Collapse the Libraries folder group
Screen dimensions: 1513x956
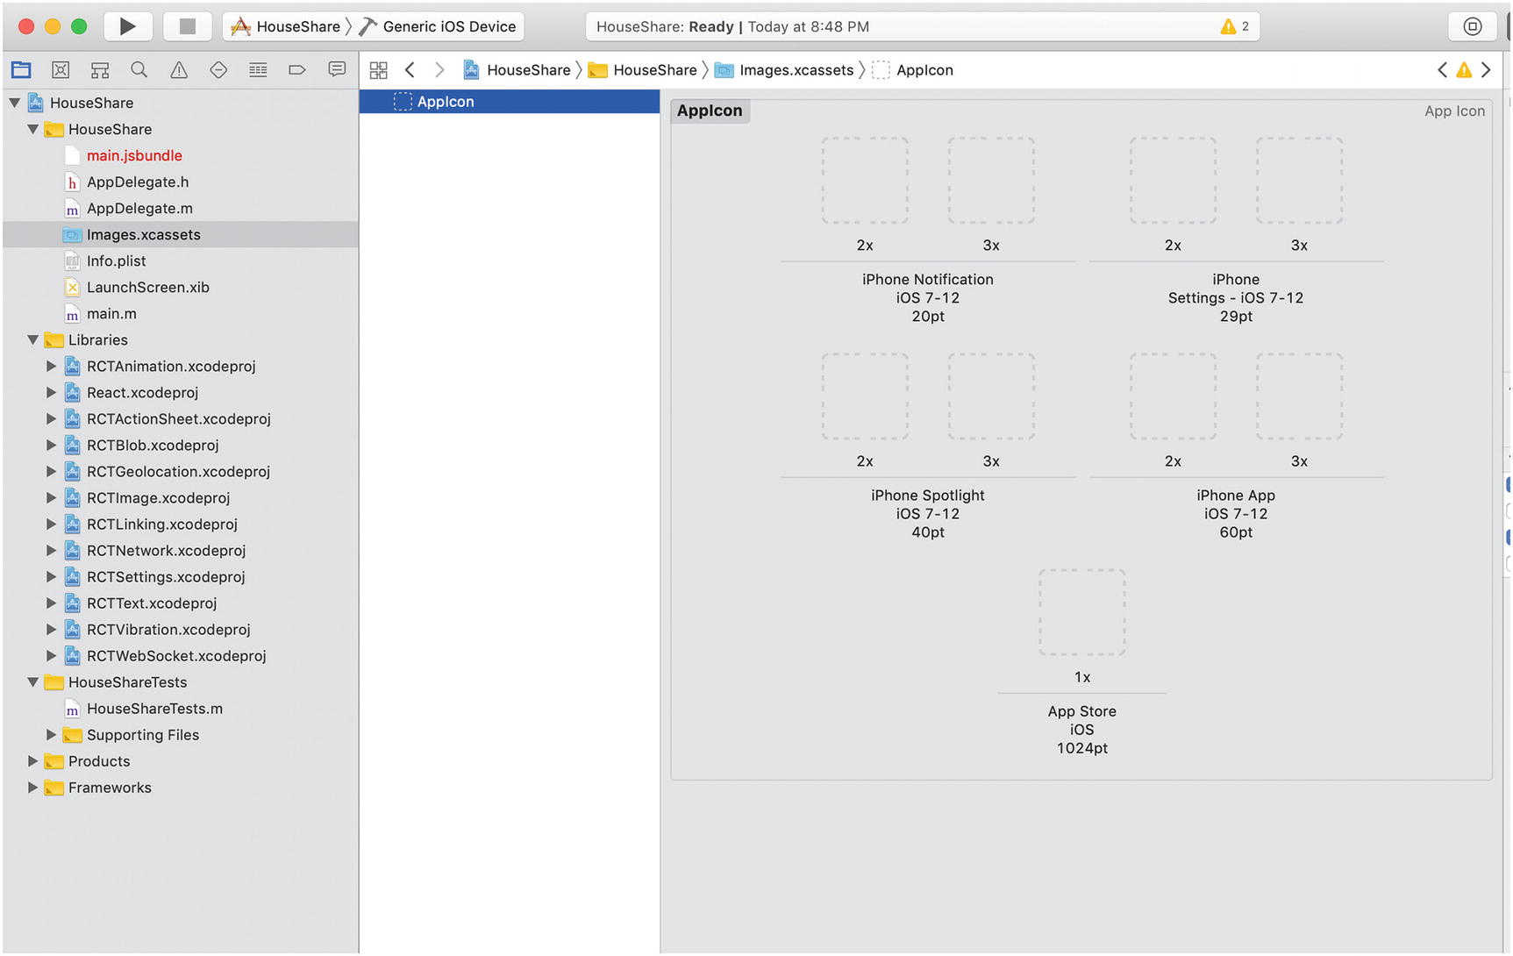33,340
